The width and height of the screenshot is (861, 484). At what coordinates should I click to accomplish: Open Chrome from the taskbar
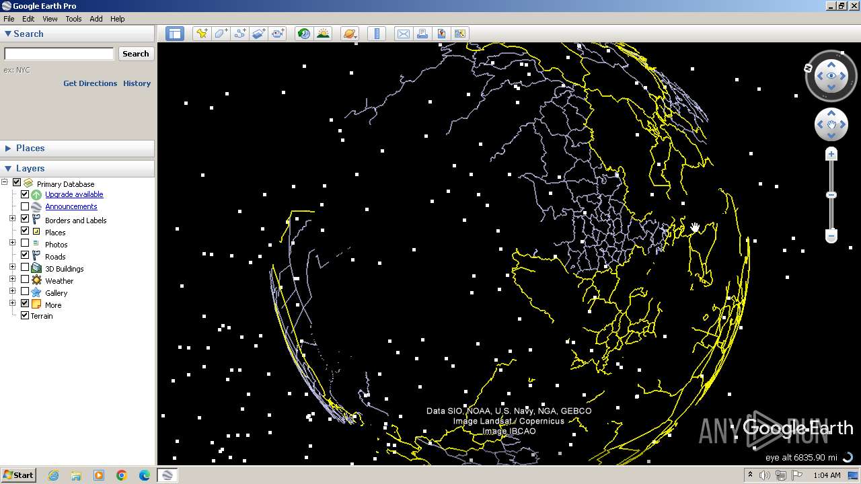pyautogui.click(x=122, y=475)
